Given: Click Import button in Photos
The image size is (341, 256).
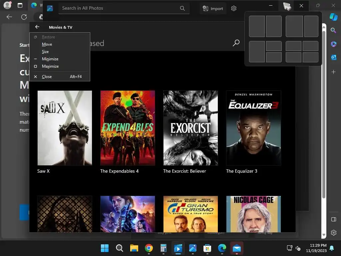Looking at the screenshot, I should pos(213,8).
